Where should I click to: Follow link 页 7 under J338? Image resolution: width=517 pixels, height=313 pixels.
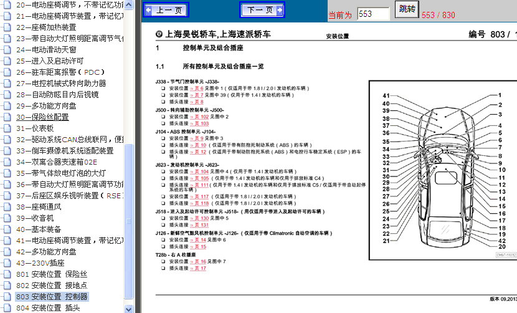pyautogui.click(x=196, y=95)
